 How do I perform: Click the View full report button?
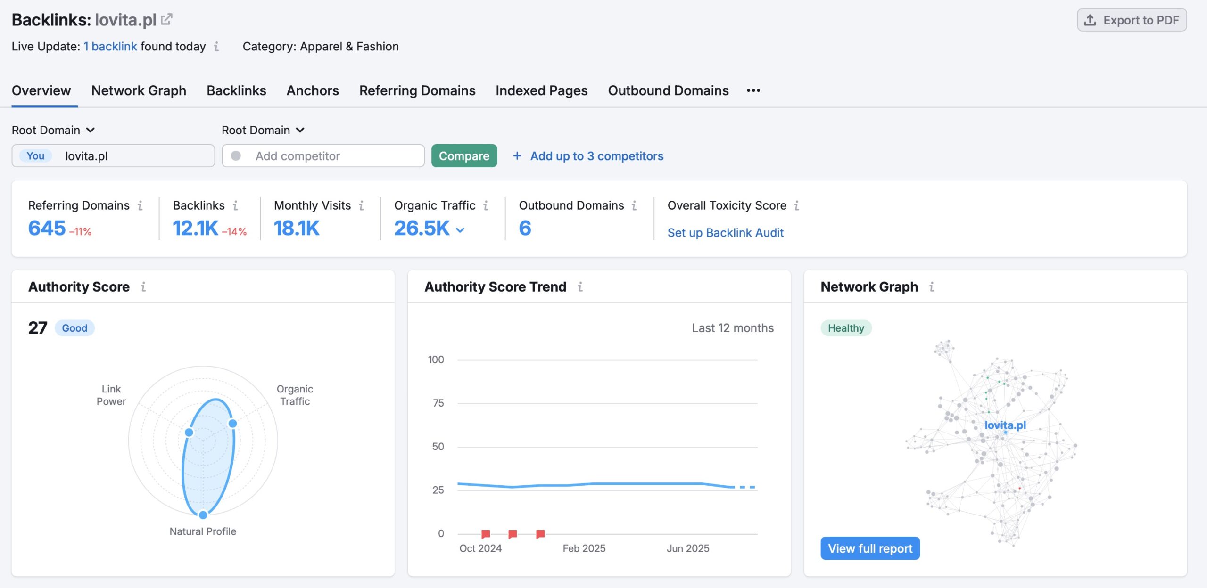click(870, 548)
